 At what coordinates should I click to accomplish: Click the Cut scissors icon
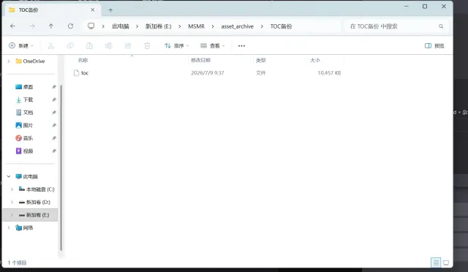click(x=51, y=45)
